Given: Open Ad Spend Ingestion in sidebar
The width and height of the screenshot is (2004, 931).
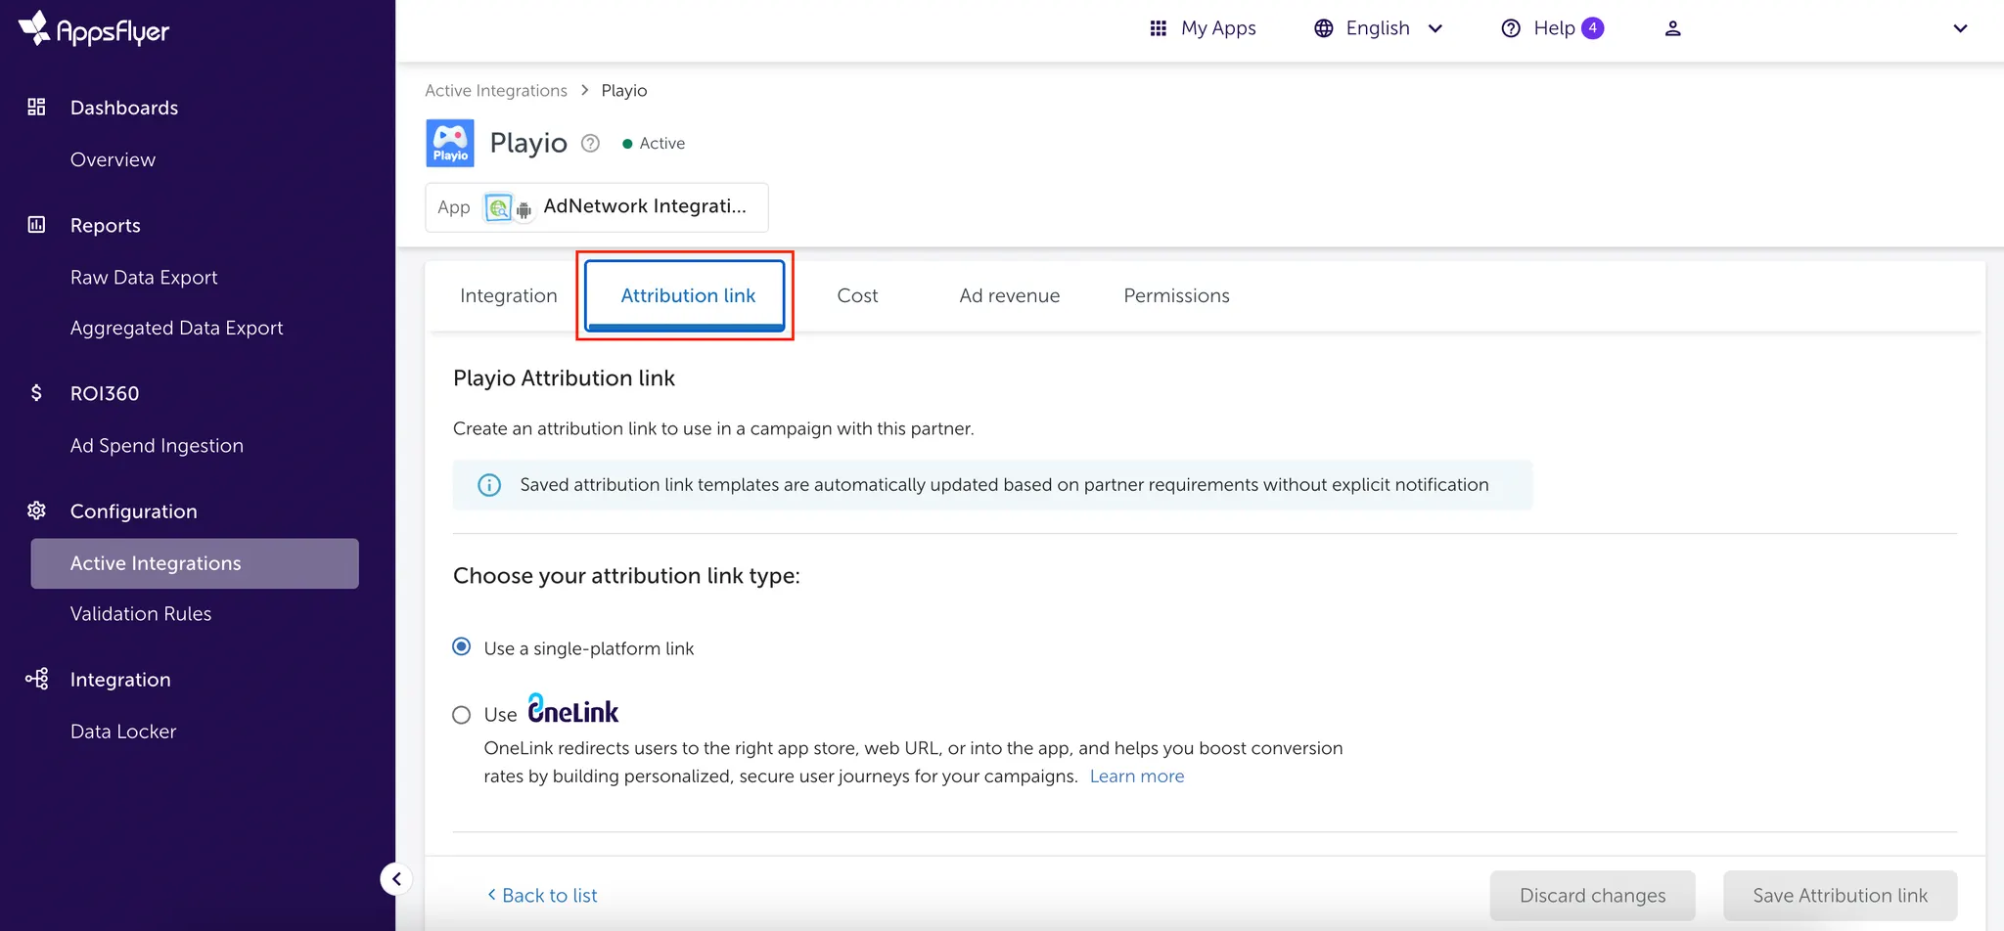Looking at the screenshot, I should [157, 445].
